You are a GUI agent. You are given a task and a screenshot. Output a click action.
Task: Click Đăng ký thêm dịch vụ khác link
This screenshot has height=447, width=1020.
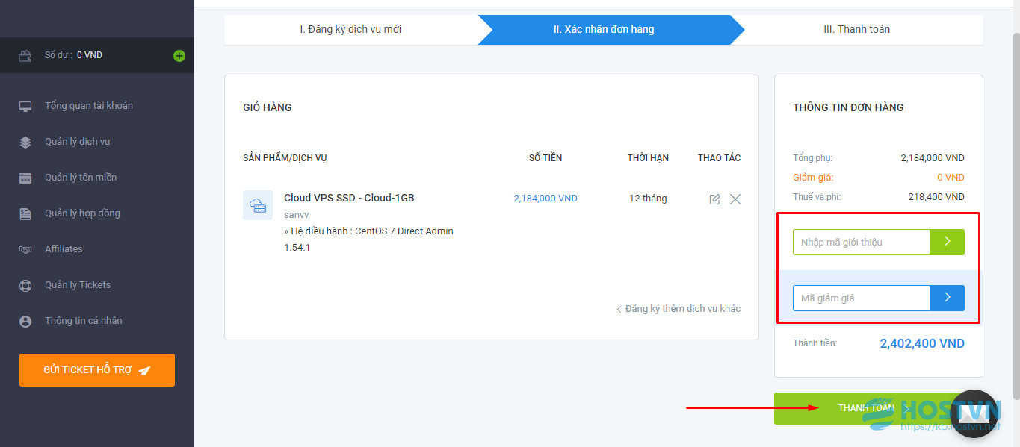tap(679, 309)
